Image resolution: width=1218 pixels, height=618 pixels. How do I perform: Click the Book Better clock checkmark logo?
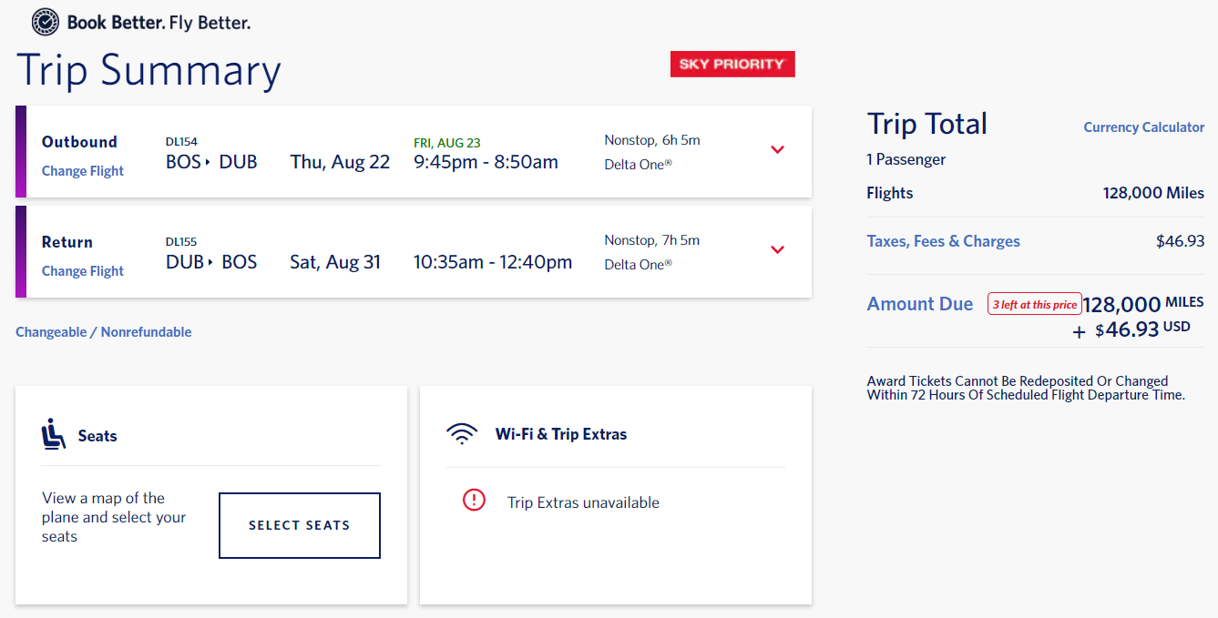(45, 21)
